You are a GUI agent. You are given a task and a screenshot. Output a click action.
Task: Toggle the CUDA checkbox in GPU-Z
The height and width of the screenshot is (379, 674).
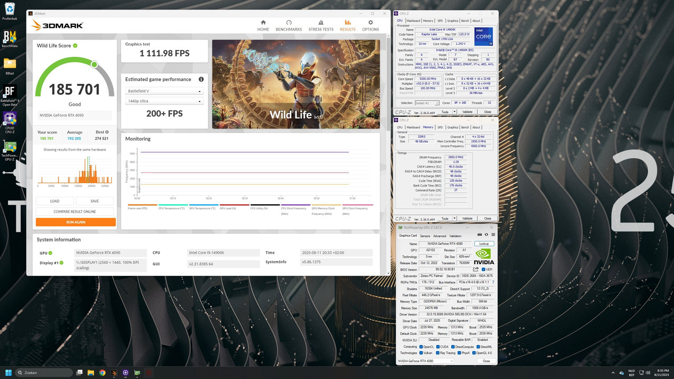point(437,346)
